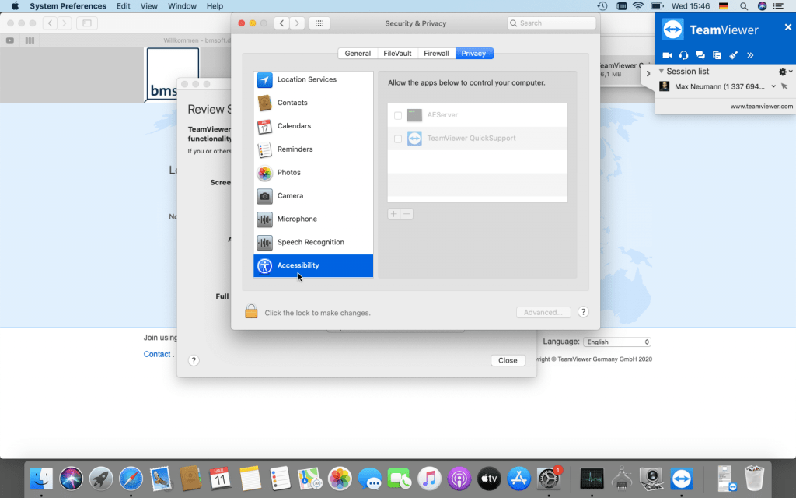The image size is (796, 498).
Task: Select Microphone in the privacy list
Action: pos(313,219)
